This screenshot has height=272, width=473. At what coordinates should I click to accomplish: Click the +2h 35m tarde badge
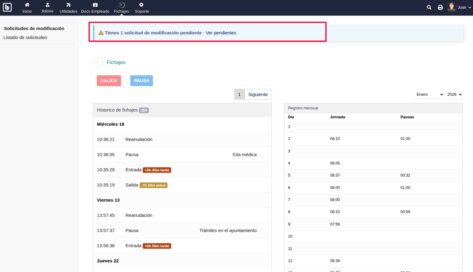pyautogui.click(x=157, y=170)
